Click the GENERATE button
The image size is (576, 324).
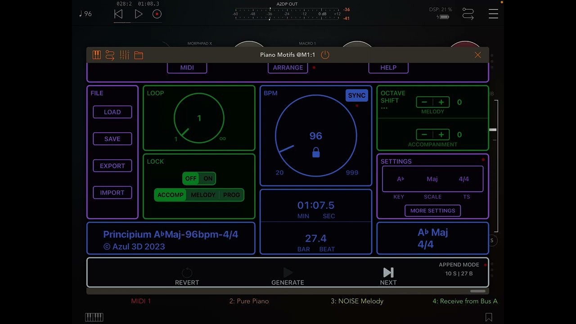[x=288, y=277]
